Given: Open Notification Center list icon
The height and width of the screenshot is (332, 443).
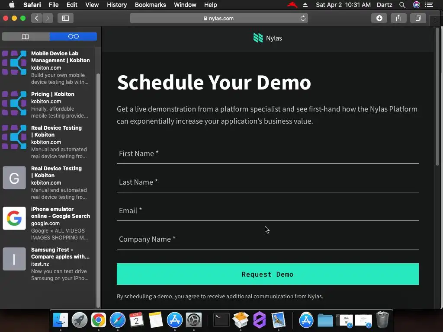Looking at the screenshot, I should tap(429, 5).
